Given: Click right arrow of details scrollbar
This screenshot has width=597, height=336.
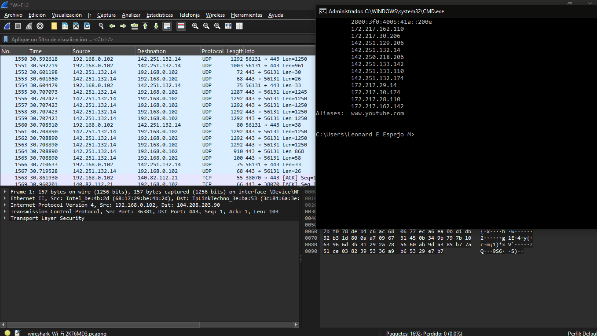Looking at the screenshot, I should point(297,325).
